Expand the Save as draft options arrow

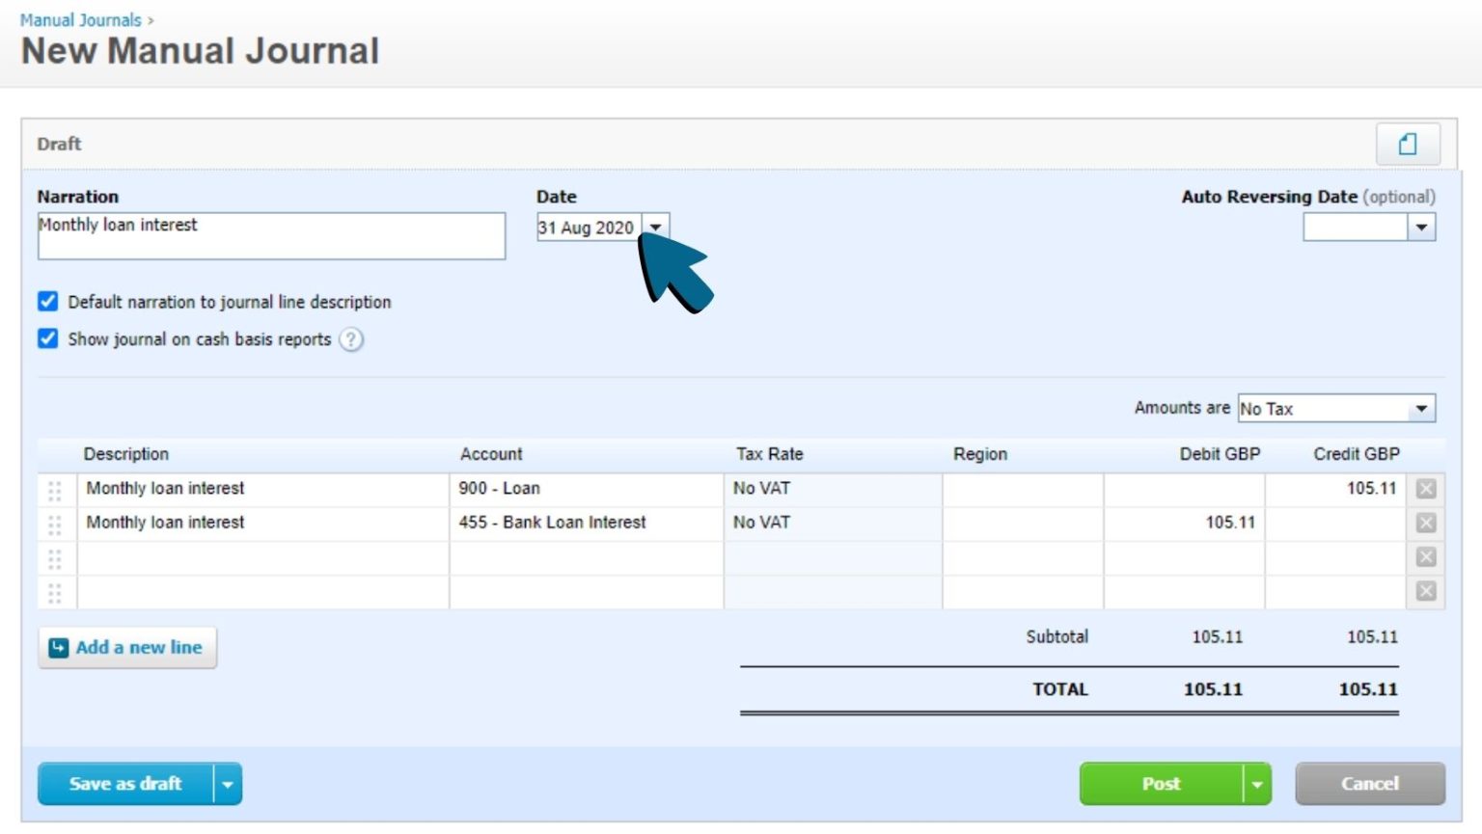click(x=228, y=783)
